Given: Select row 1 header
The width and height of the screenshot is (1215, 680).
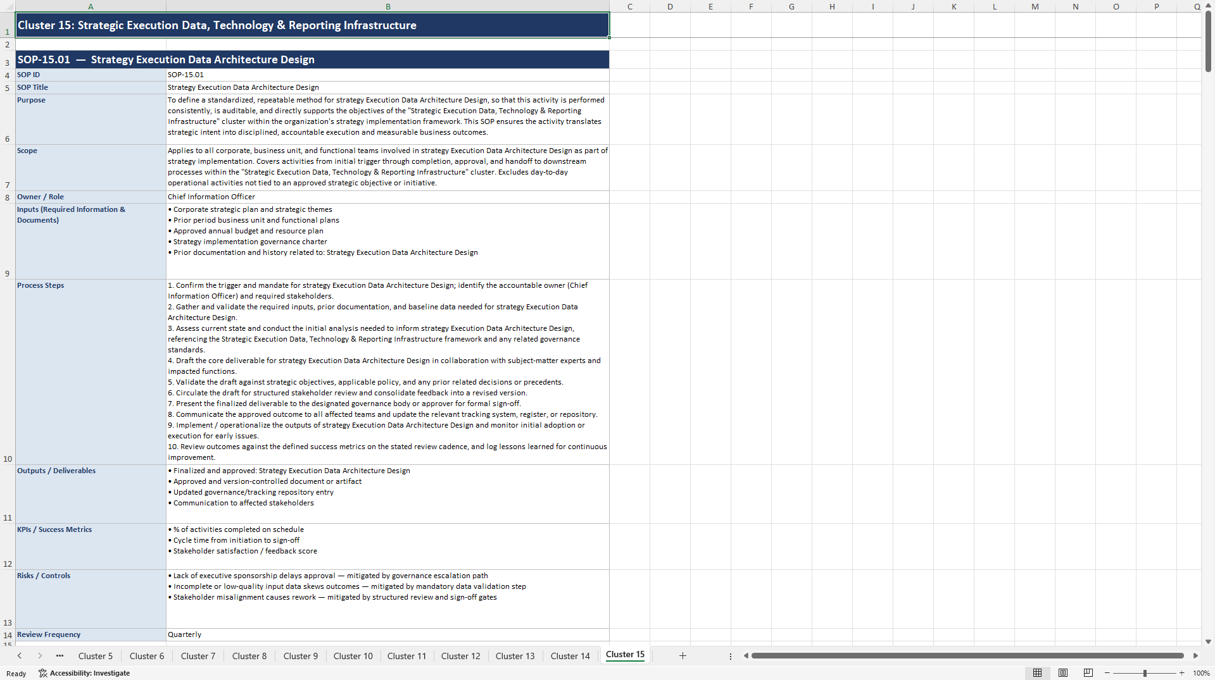Looking at the screenshot, I should (8, 26).
